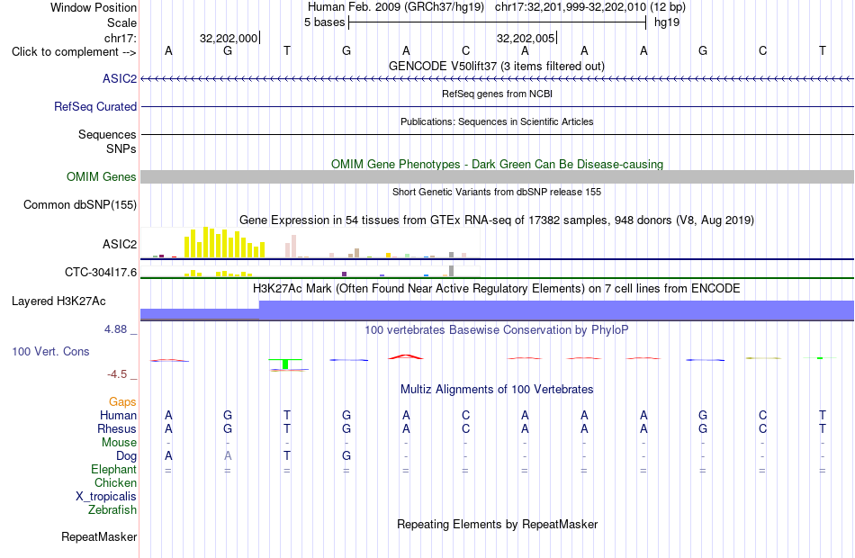Image resolution: width=855 pixels, height=558 pixels.
Task: Click the chr17: base position label
Action: 120,38
